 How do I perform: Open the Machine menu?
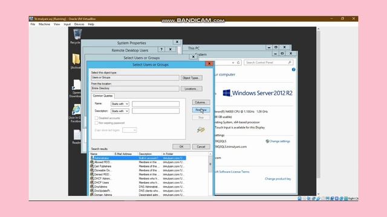(44, 24)
